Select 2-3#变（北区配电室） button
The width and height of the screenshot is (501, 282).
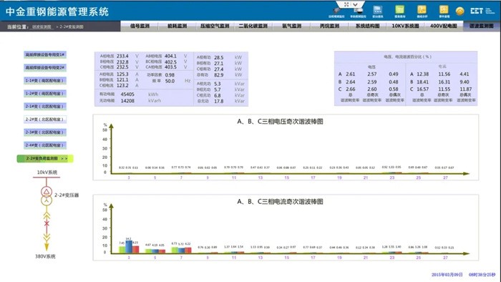coord(45,132)
